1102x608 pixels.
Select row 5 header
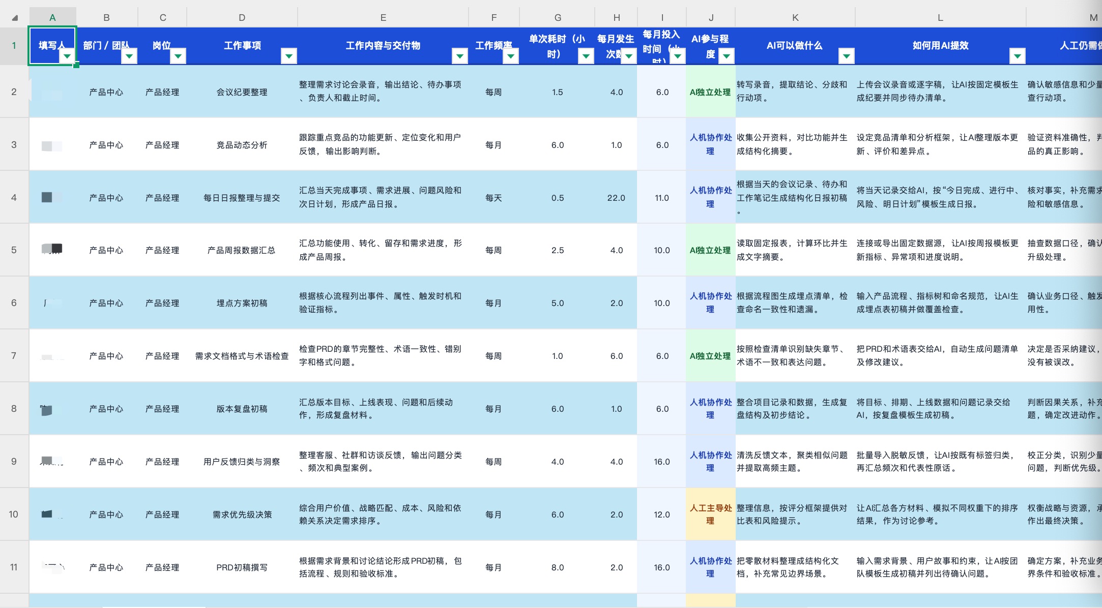14,250
